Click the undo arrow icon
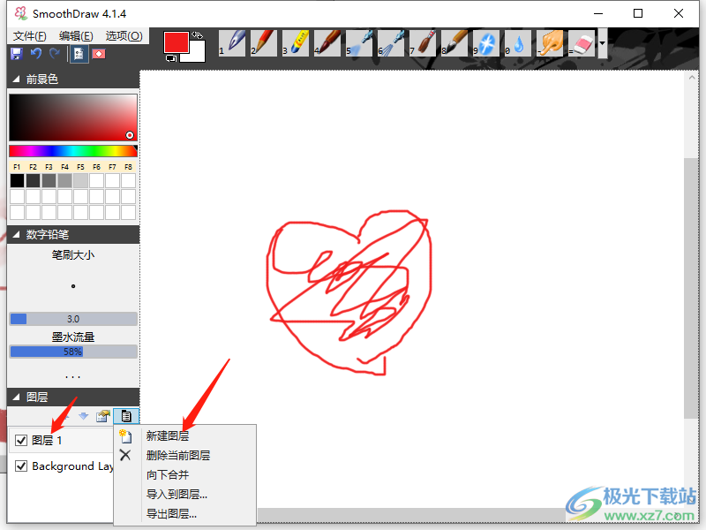Screen dimensions: 706x530 (x=36, y=54)
